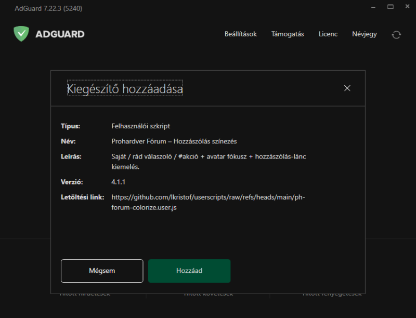Screen dimensions: 416x318
Task: Click the github download link URL
Action: coord(209,202)
